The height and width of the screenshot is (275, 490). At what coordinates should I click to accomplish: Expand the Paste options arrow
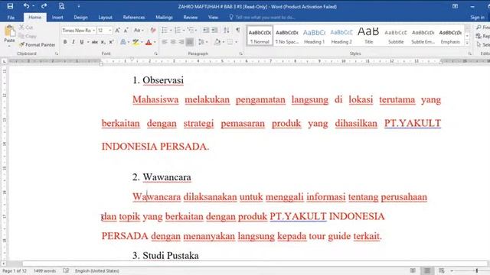coord(9,46)
